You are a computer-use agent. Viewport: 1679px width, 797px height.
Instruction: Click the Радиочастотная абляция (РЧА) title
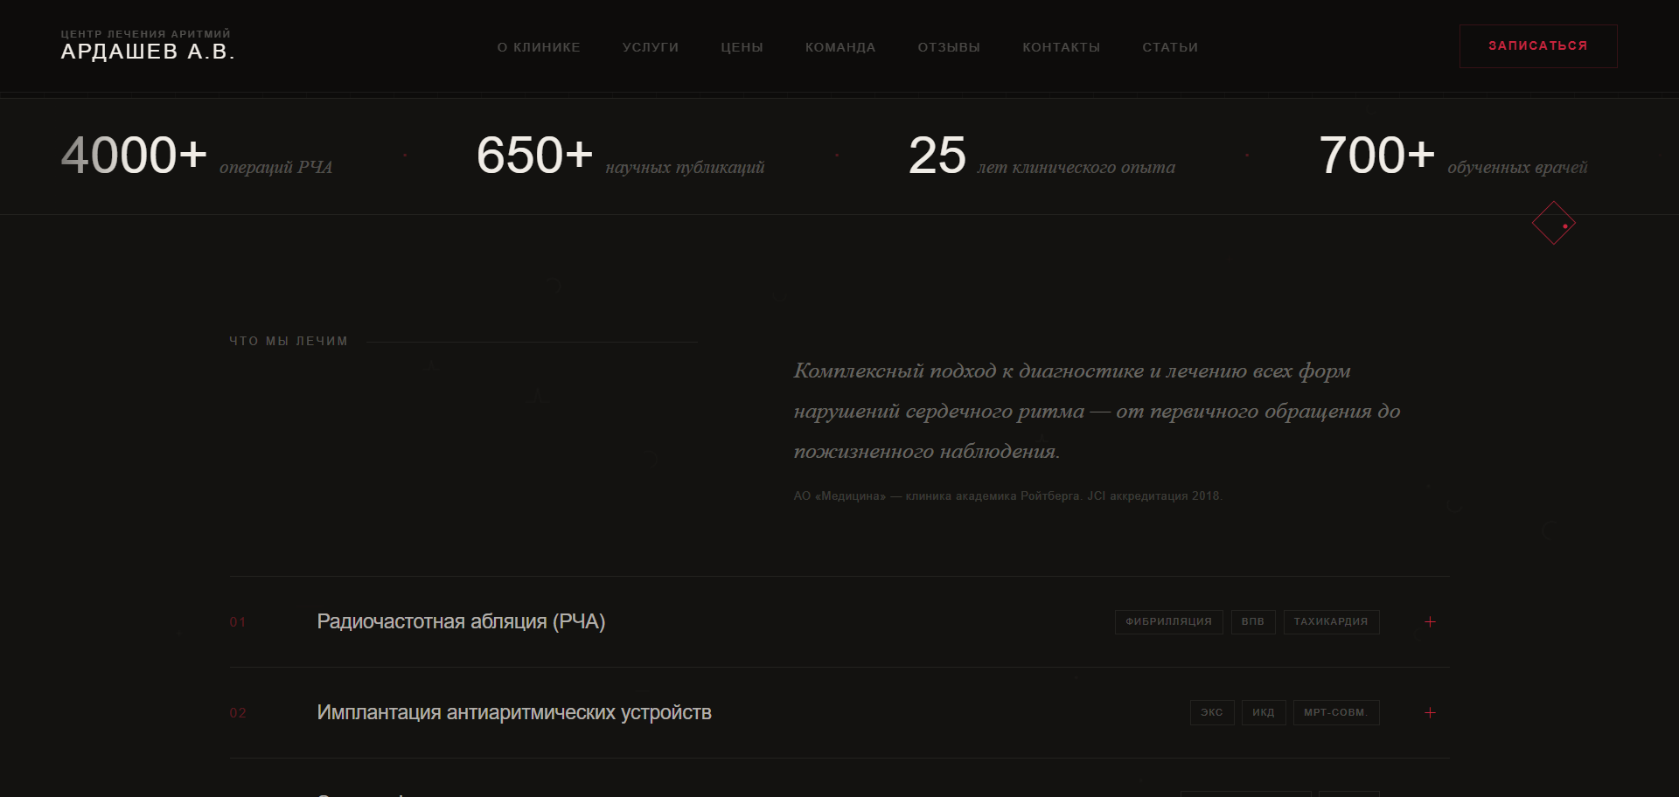(461, 621)
